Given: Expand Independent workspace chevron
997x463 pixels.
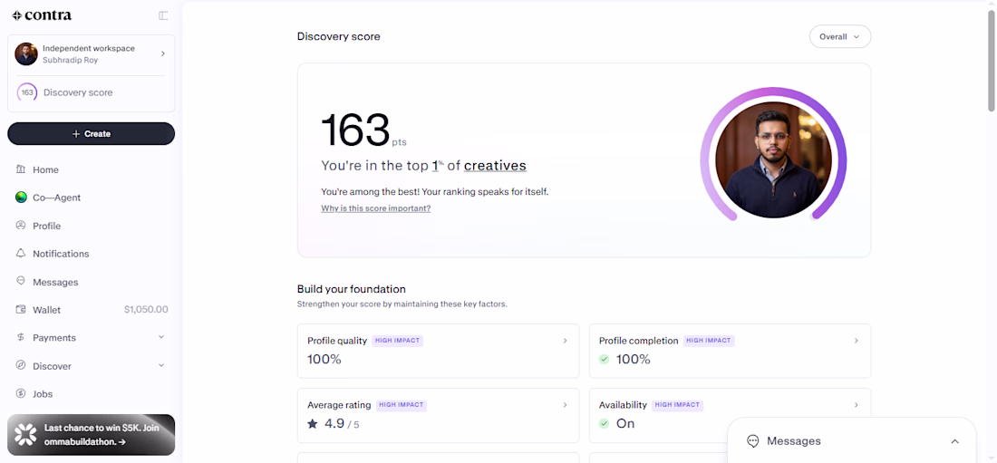Looking at the screenshot, I should (163, 54).
